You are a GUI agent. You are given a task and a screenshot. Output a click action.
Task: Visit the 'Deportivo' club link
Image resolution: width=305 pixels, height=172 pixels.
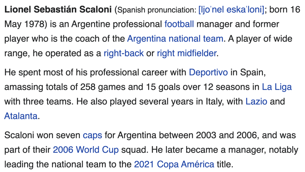click(208, 73)
